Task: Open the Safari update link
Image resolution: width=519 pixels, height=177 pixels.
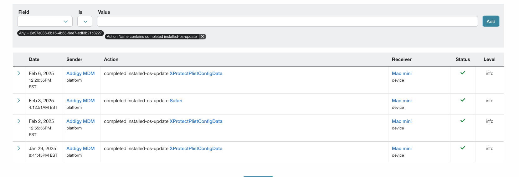Action: 176,101
